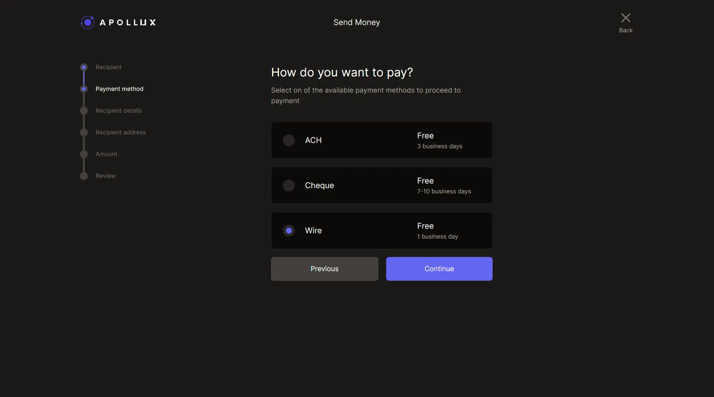Viewport: 714px width, 397px height.
Task: Select the Cheque radio button
Action: tap(289, 185)
